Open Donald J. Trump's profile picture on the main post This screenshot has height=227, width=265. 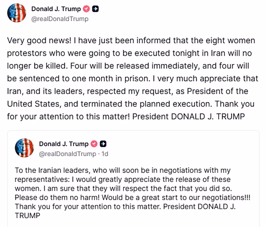[16, 13]
